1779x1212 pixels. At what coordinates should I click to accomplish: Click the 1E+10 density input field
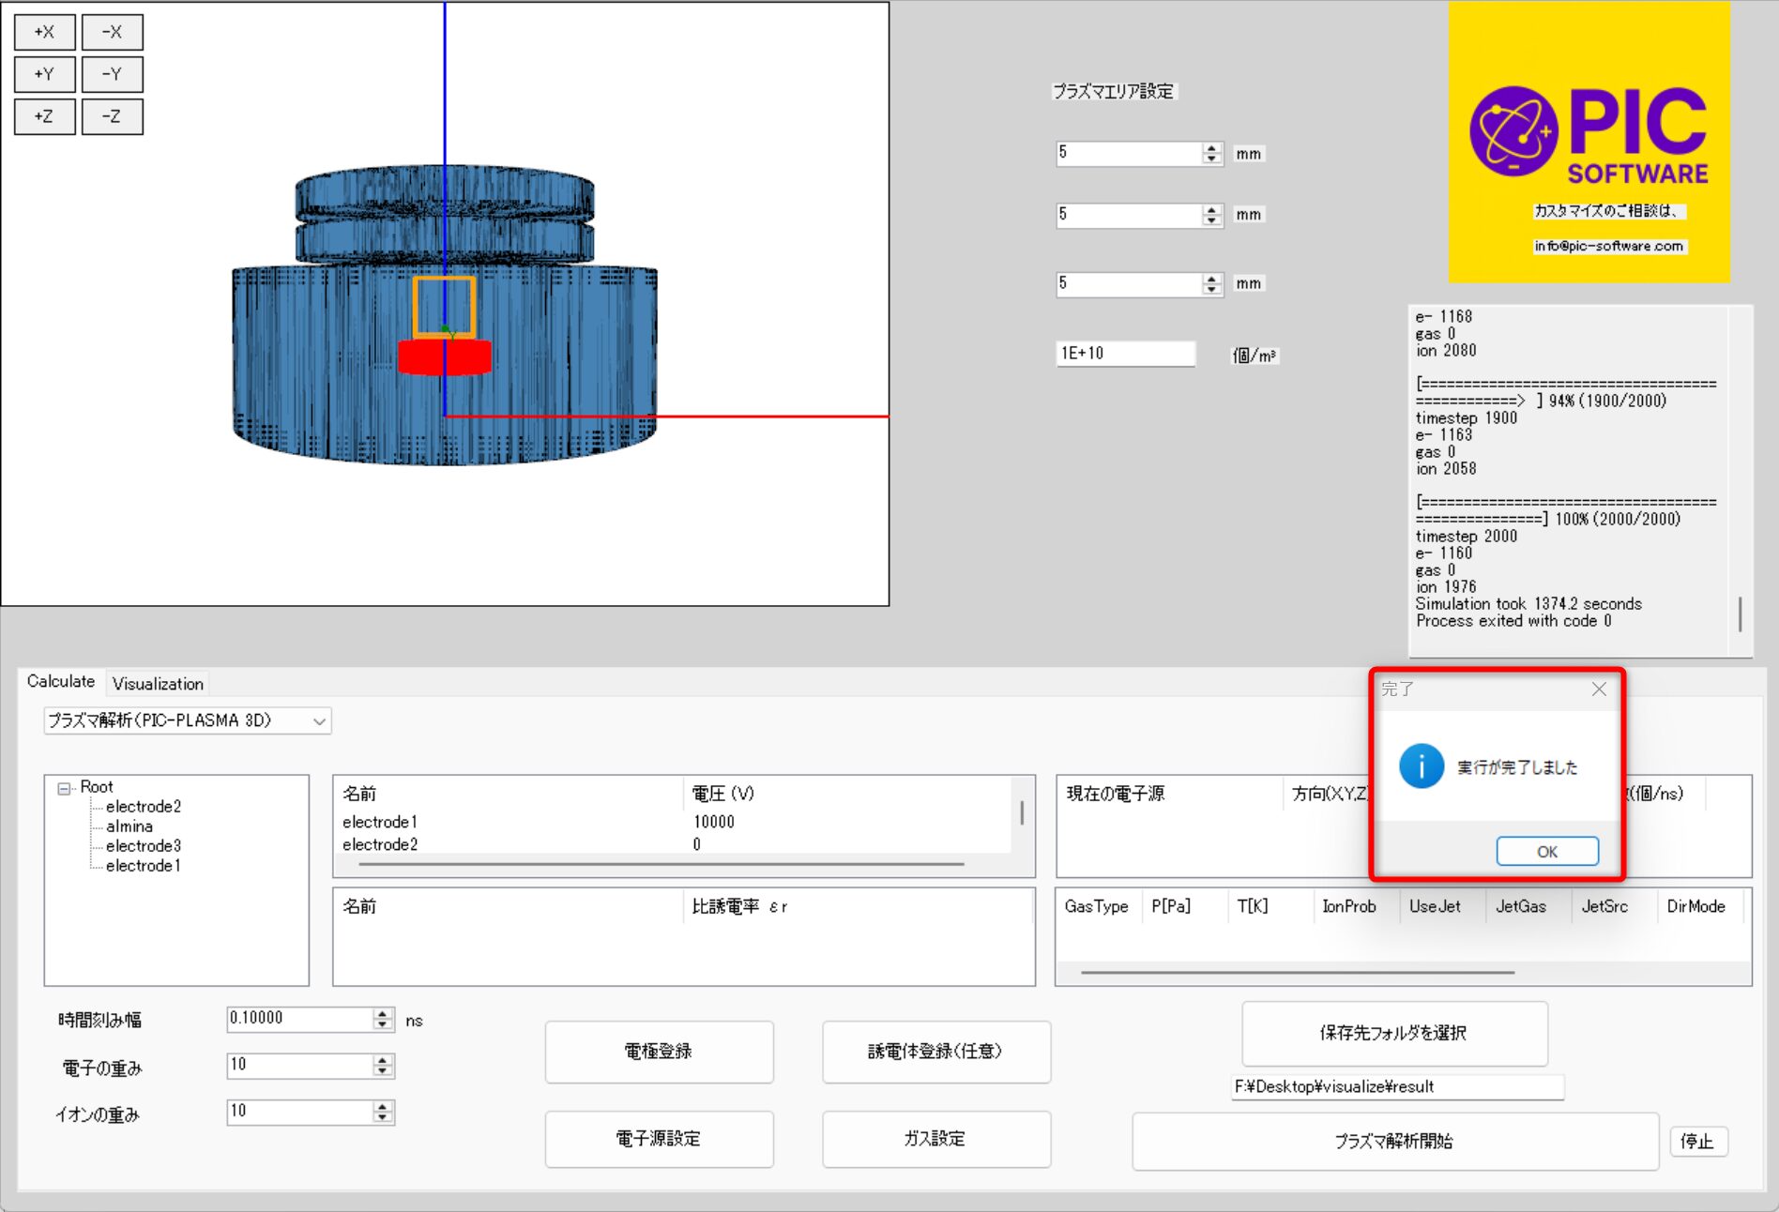point(1124,354)
